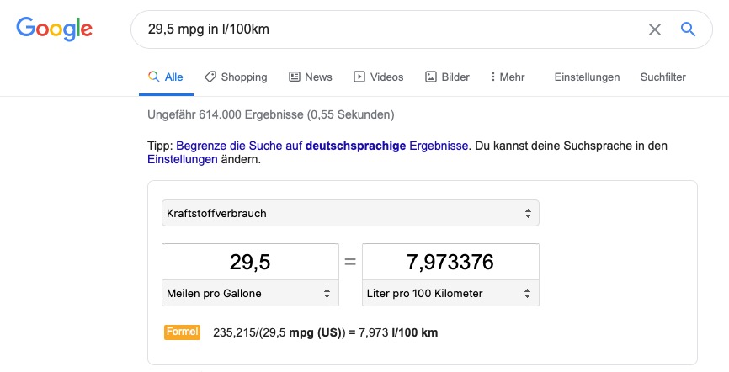This screenshot has height=372, width=729.
Task: Click the Bilder image icon
Action: pyautogui.click(x=431, y=77)
